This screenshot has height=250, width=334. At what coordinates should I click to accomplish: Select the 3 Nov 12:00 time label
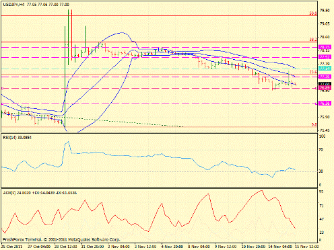(145, 247)
